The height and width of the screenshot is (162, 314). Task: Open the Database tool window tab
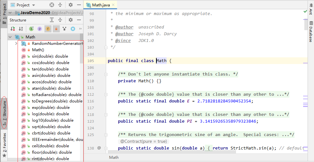tap(310, 31)
